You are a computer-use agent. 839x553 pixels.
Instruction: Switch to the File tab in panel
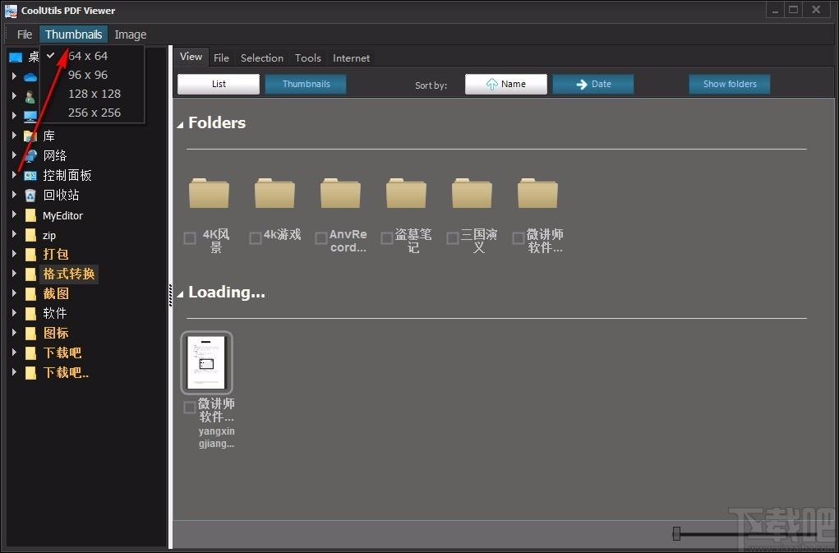click(x=221, y=58)
